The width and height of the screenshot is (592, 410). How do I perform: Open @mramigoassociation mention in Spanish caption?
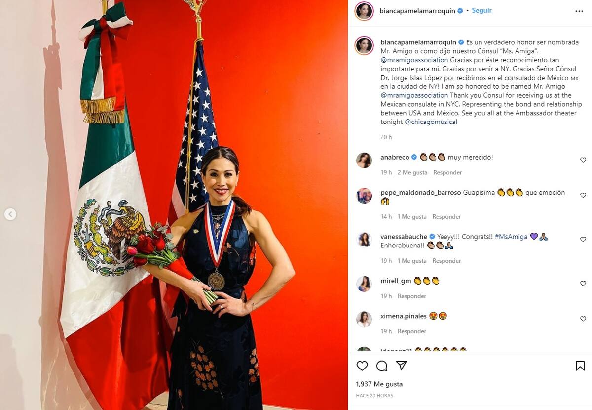pyautogui.click(x=414, y=60)
